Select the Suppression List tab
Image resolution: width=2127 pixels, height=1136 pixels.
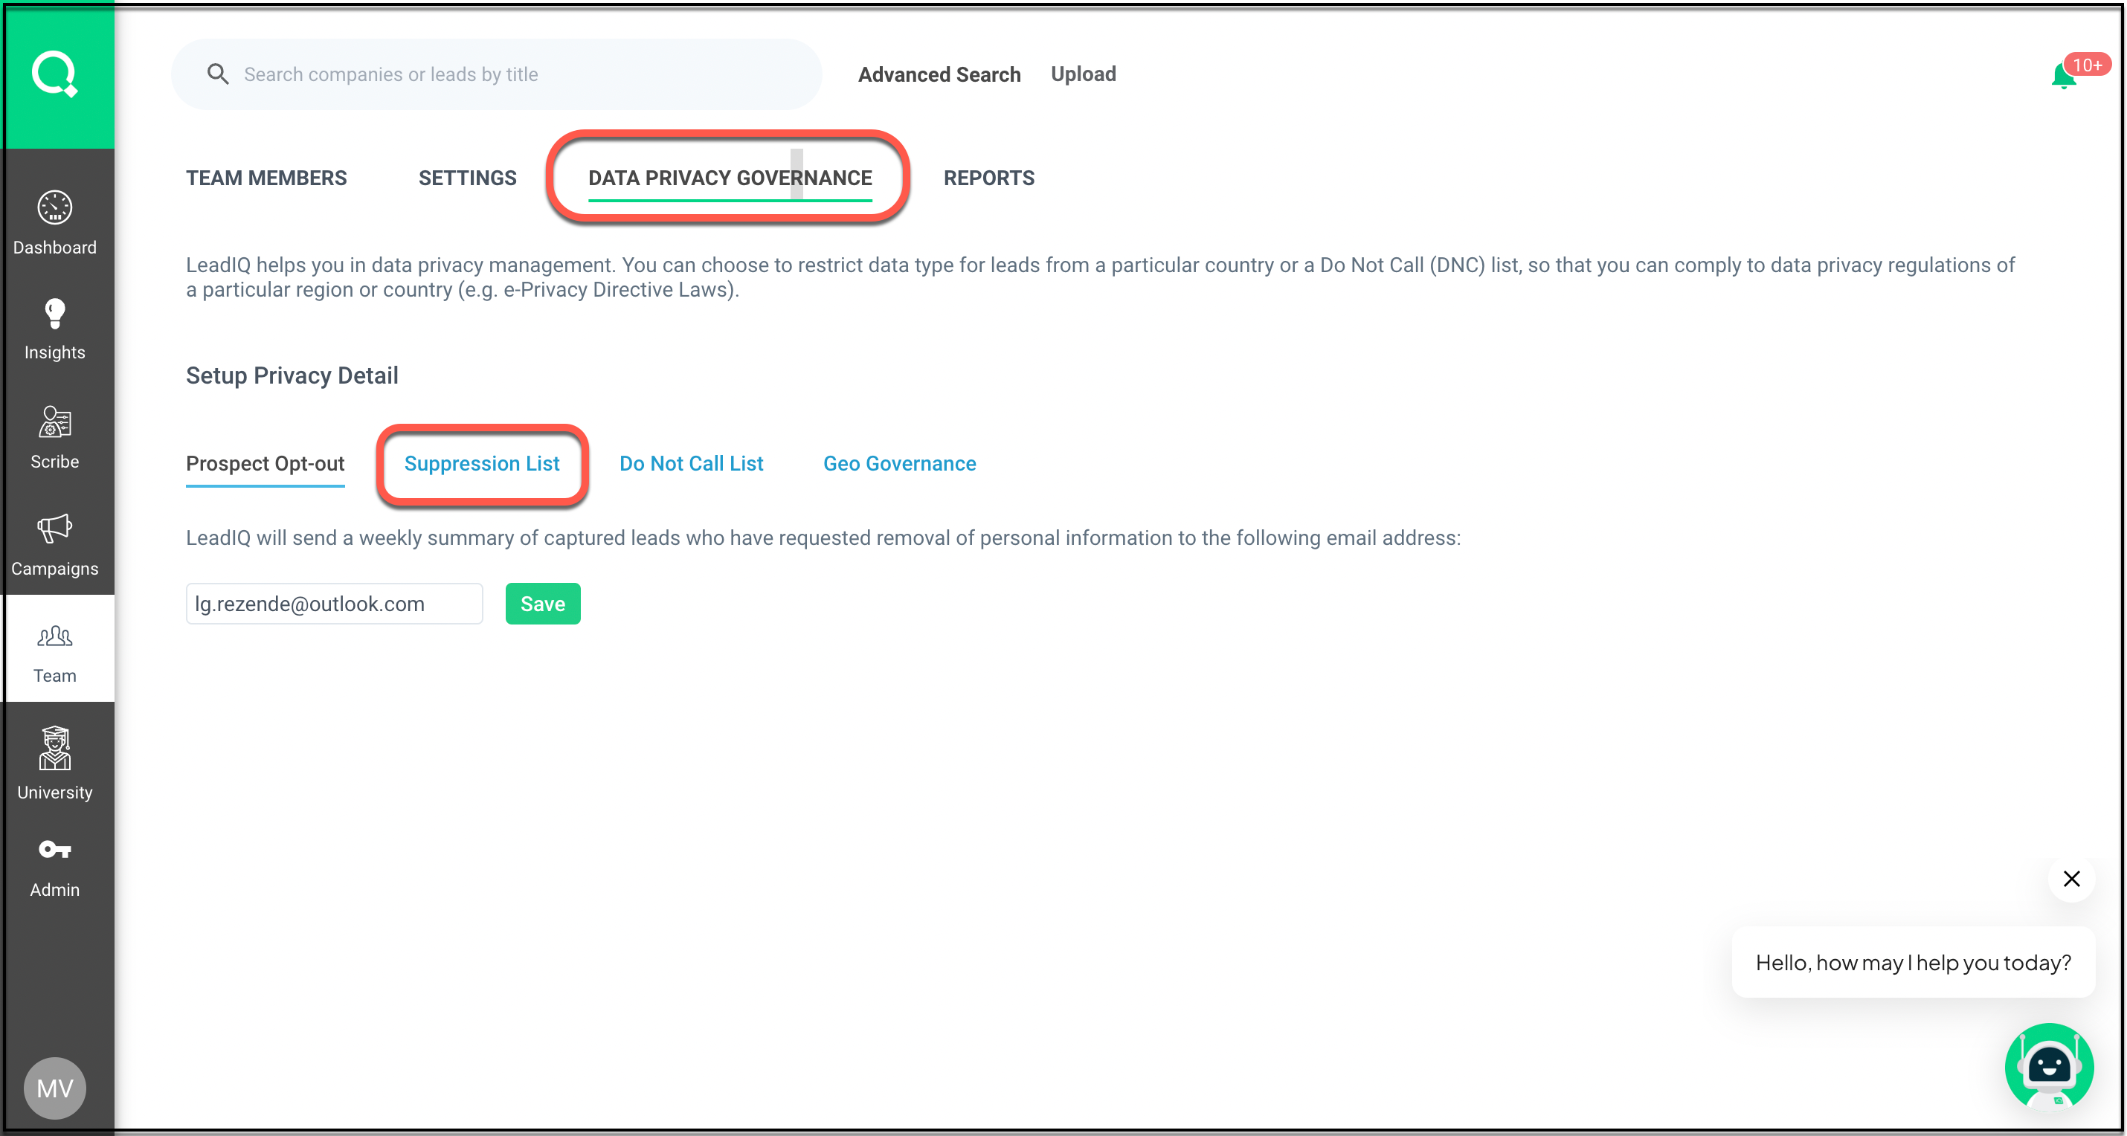click(x=481, y=463)
